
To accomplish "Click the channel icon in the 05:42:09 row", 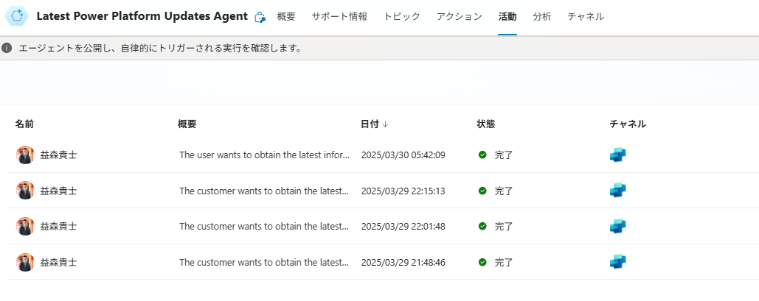I will click(x=618, y=155).
